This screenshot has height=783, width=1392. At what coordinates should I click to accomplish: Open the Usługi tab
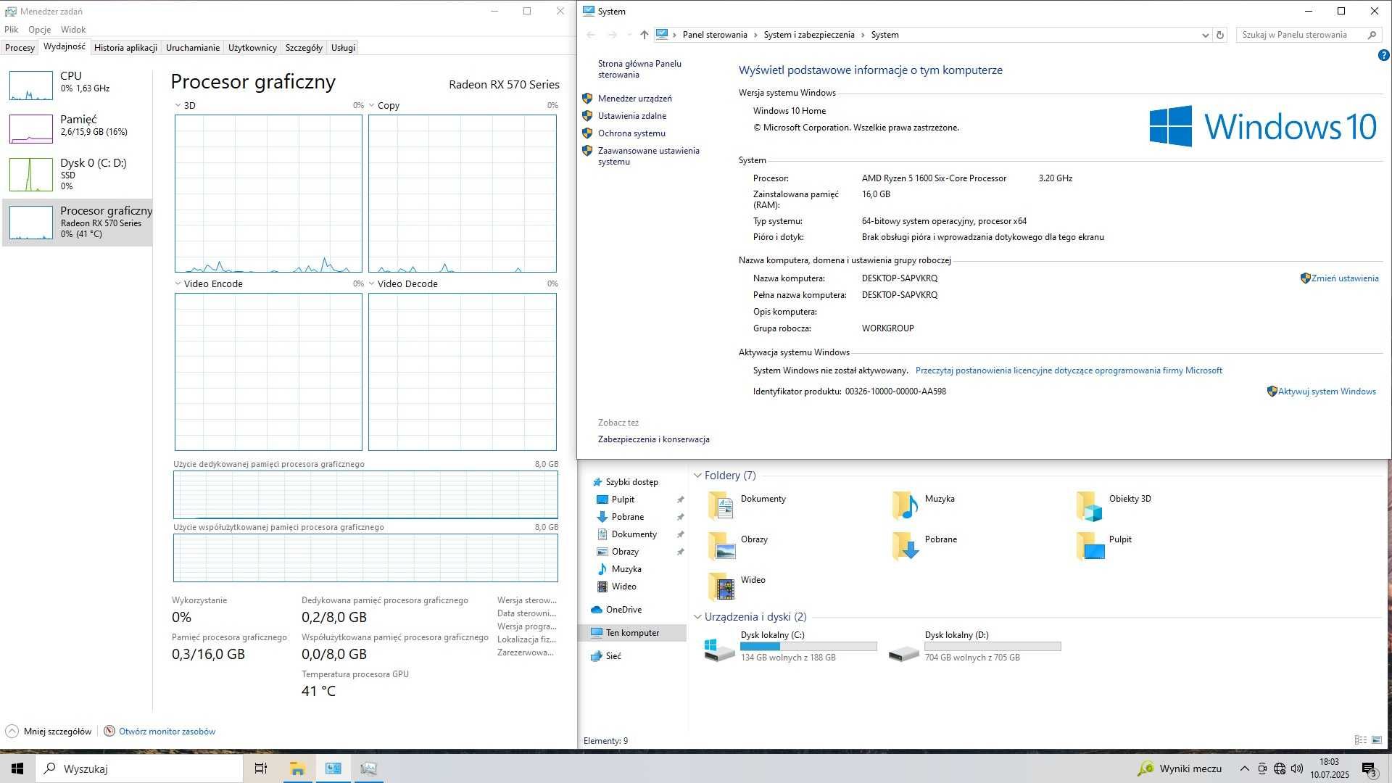click(x=343, y=47)
